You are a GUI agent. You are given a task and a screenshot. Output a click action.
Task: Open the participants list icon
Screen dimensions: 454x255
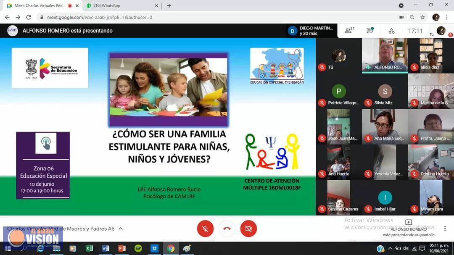(x=349, y=30)
